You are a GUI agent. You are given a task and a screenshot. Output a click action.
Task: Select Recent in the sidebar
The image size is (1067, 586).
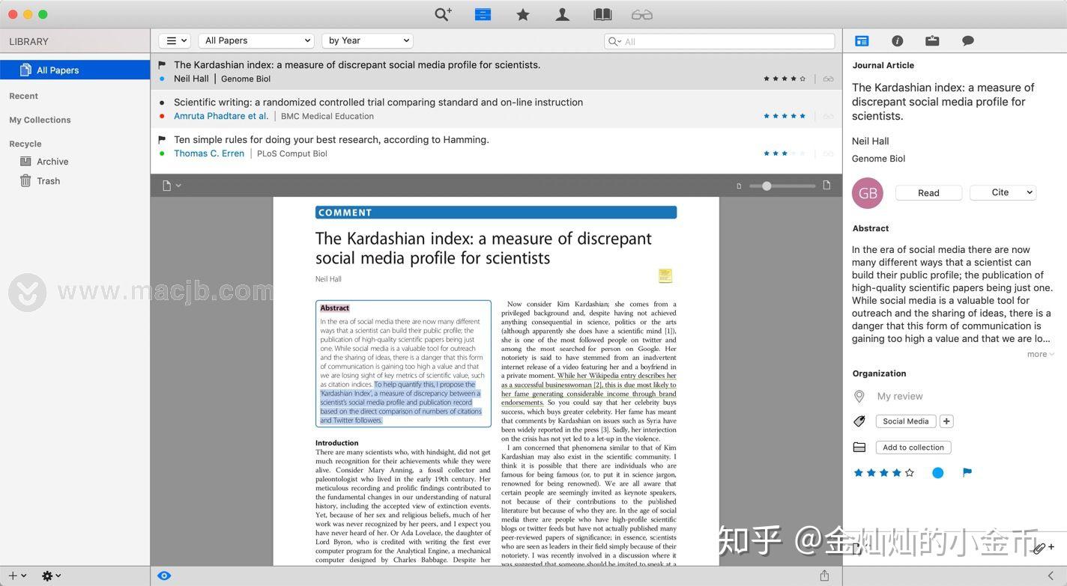tap(24, 96)
